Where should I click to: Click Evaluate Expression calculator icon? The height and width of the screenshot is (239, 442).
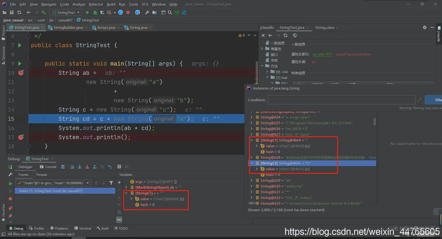[x=119, y=167]
